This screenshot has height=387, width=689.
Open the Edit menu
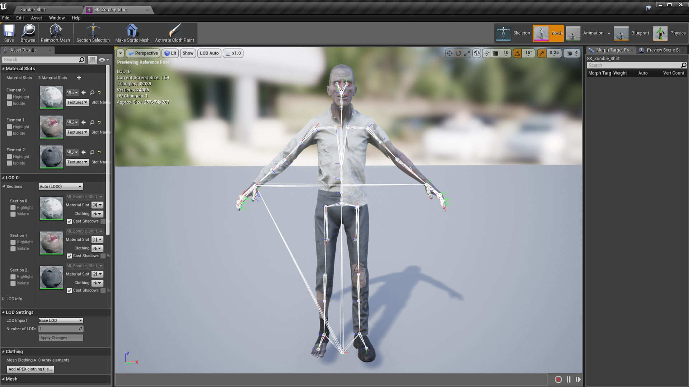tap(20, 18)
